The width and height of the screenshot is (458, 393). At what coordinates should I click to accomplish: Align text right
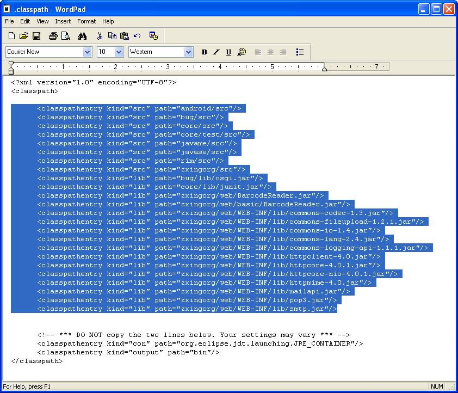[283, 52]
